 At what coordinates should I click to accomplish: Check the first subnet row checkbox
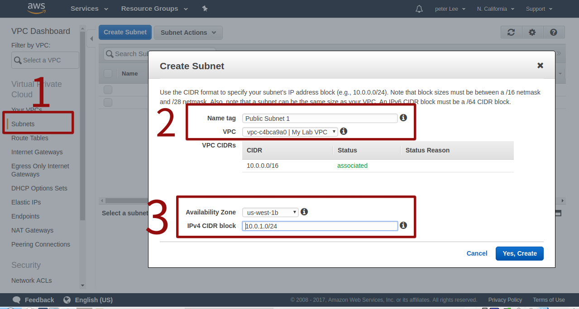pyautogui.click(x=108, y=90)
